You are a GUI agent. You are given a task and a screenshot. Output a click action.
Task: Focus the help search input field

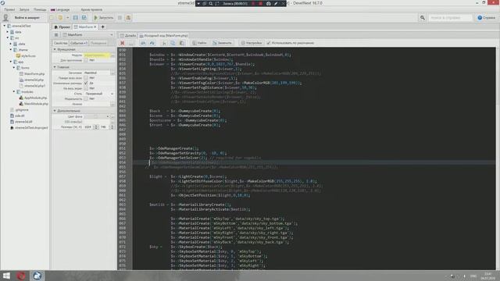click(450, 17)
